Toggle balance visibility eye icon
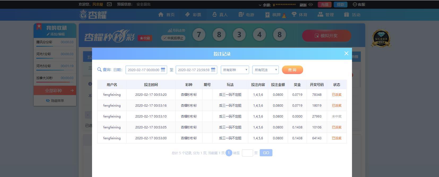The width and height of the screenshot is (439, 177). point(311,5)
